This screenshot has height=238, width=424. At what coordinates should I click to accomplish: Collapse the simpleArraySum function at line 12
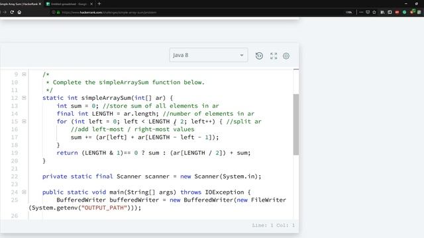tap(24, 98)
